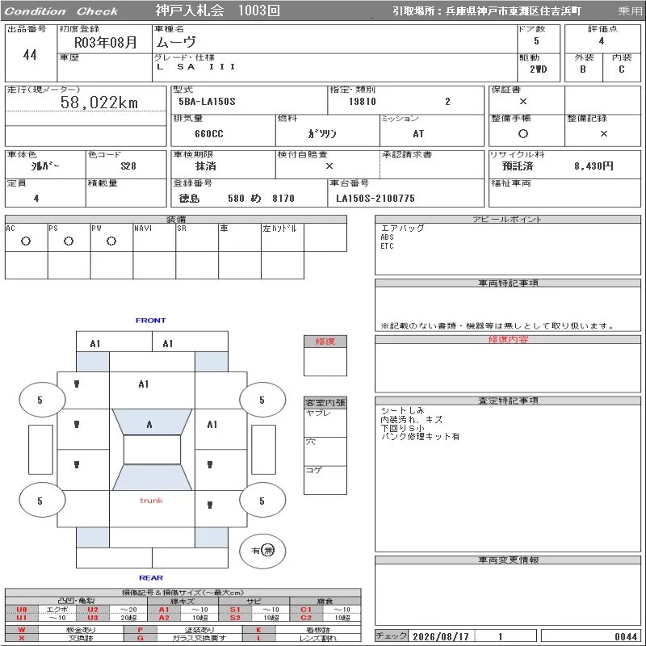Click the 整備手帳 circle mark
The height and width of the screenshot is (646, 646).
(x=522, y=133)
